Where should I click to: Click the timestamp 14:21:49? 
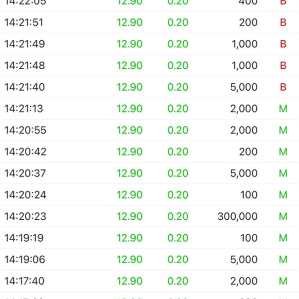(24, 44)
